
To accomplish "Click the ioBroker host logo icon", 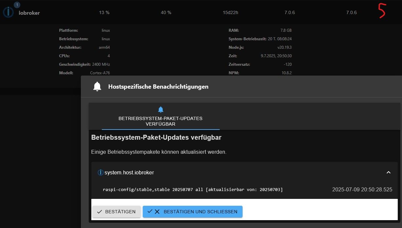I will [x=8, y=13].
